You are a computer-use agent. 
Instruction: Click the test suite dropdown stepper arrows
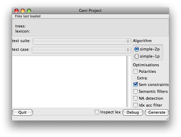pos(128,41)
